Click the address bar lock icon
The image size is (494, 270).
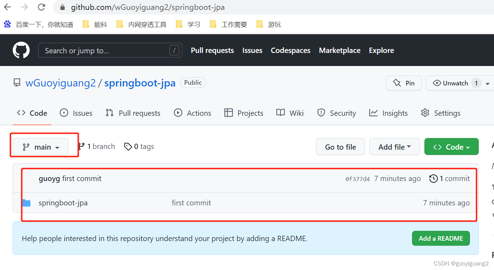pos(63,7)
